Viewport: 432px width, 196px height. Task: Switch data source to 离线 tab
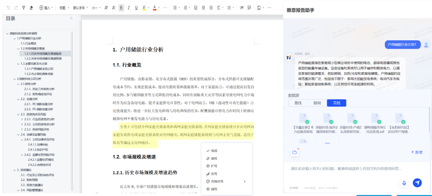[298, 103]
